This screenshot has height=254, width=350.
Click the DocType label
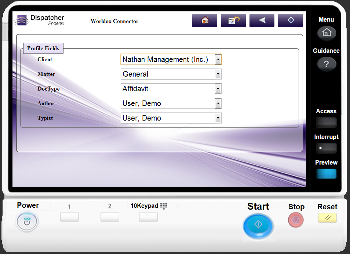pyautogui.click(x=49, y=89)
